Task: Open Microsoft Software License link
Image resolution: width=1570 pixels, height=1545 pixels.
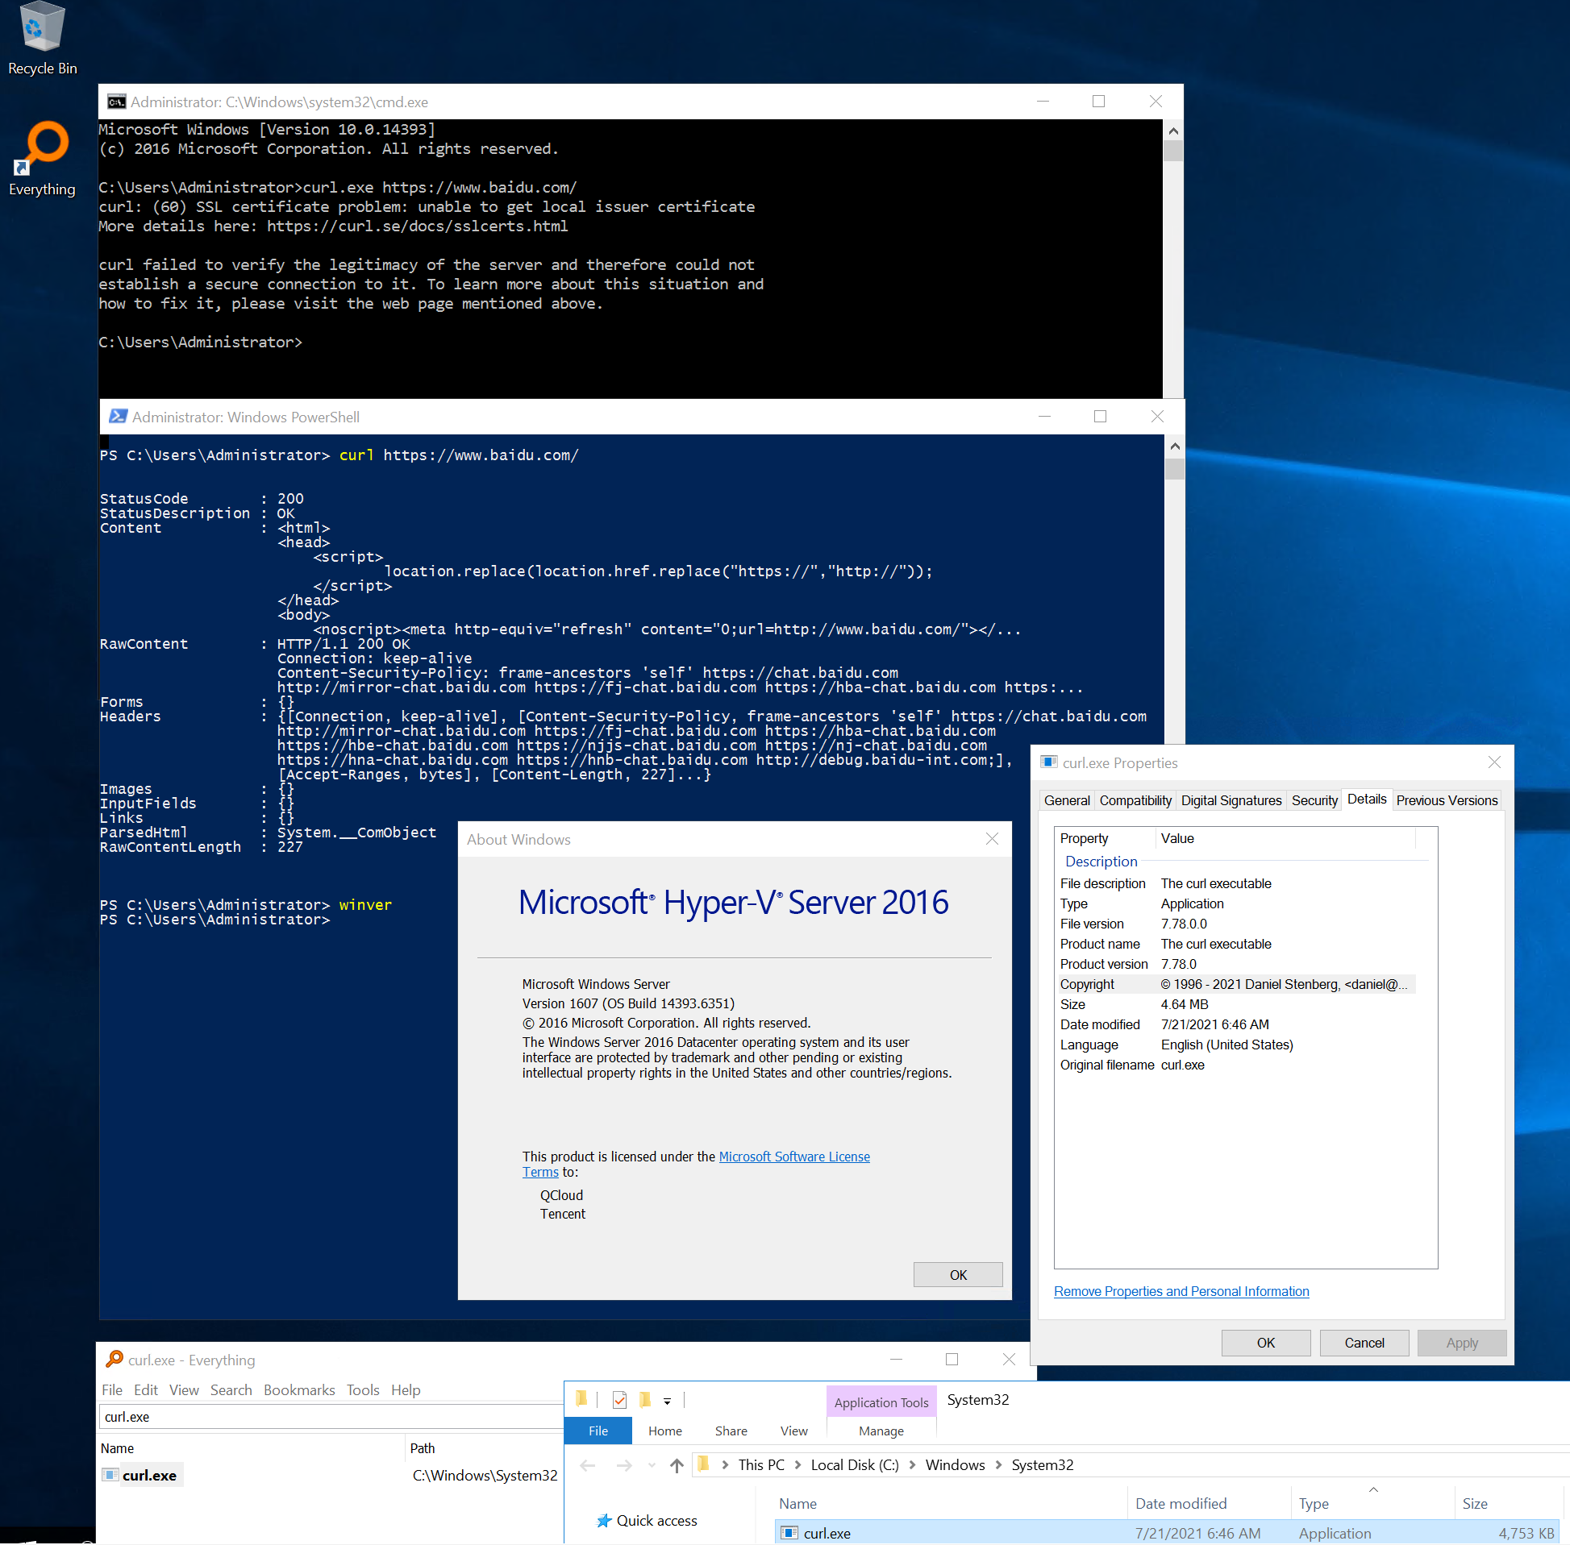Action: pos(794,1157)
